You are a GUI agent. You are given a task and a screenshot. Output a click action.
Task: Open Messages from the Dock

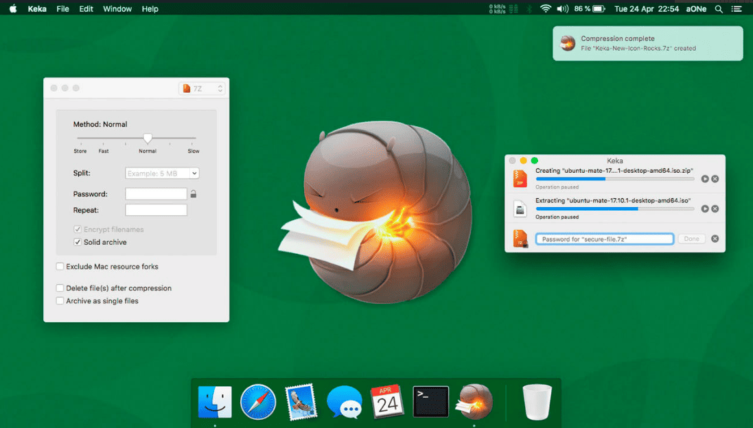tap(345, 402)
